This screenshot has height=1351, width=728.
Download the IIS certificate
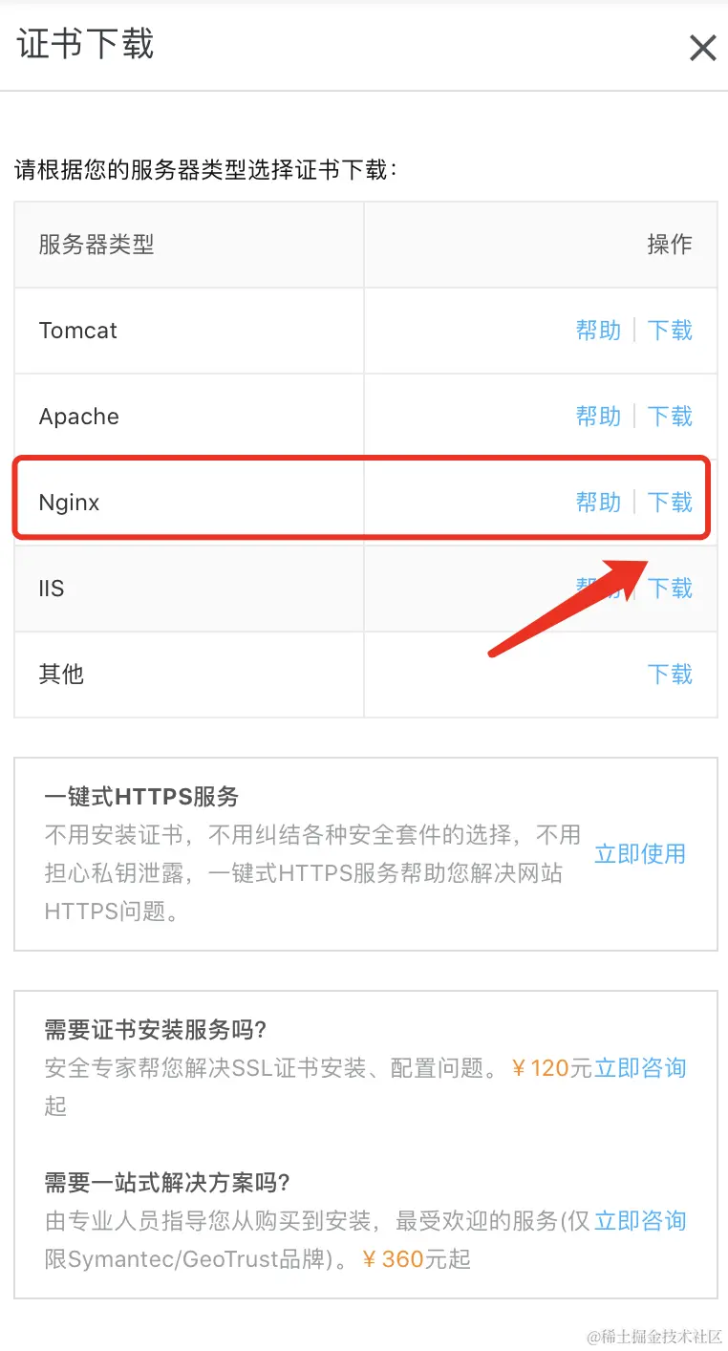[x=670, y=589]
